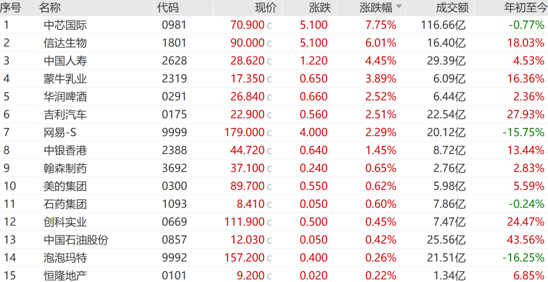Select stock code 0175 for 吉利汽车
548x282 pixels.
(174, 115)
